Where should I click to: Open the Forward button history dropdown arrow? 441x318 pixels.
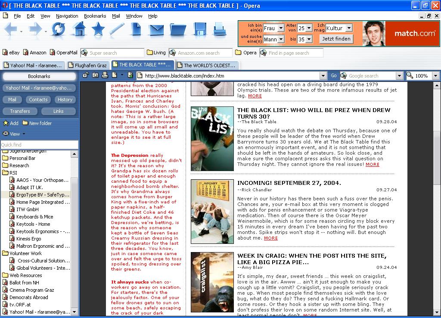coord(46,31)
